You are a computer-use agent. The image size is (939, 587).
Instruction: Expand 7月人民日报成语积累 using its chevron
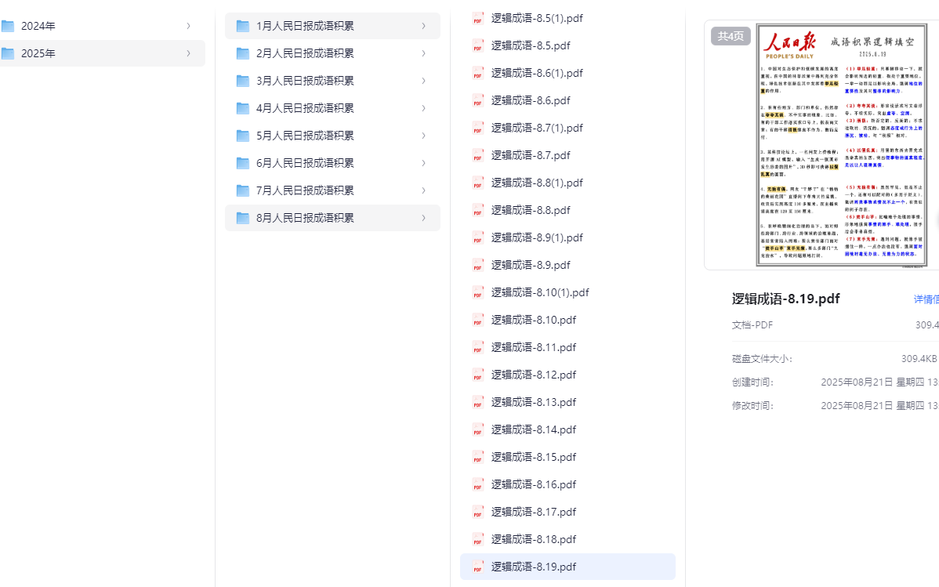click(x=423, y=190)
